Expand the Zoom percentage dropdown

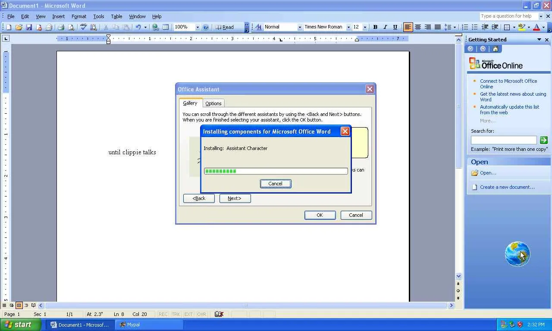click(198, 27)
